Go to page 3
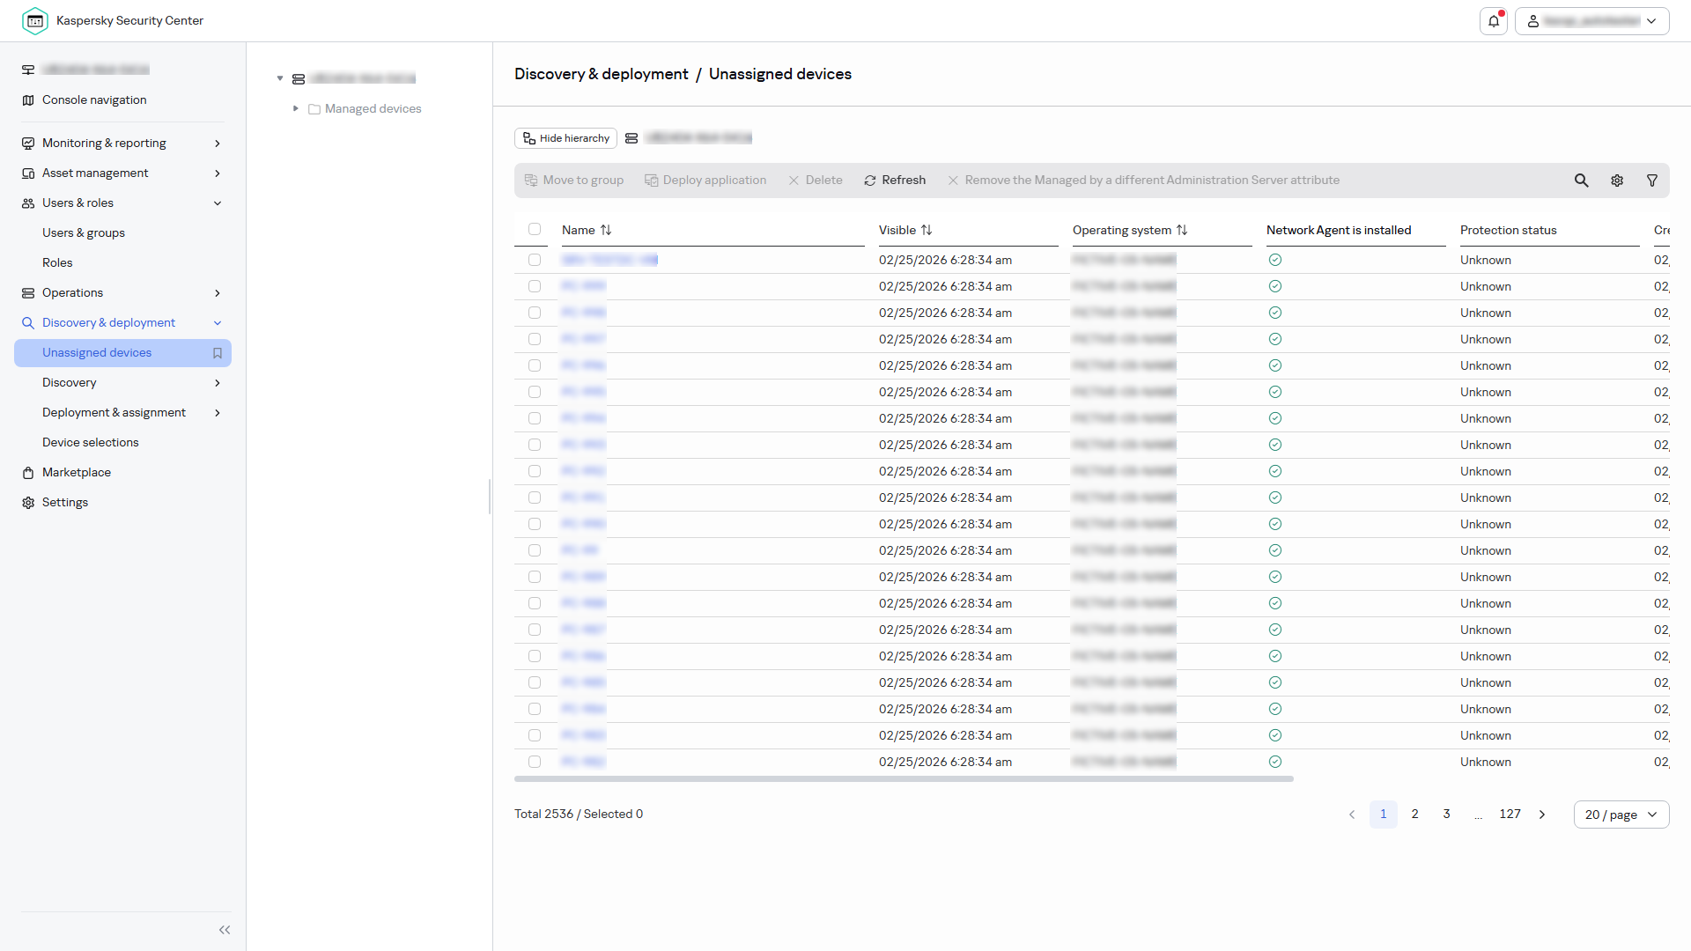 (x=1447, y=815)
